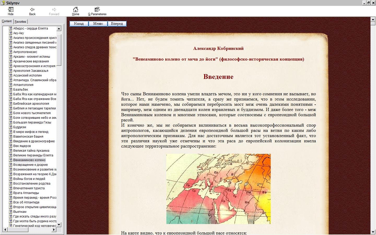Click the topic icon next to Атлантология
The width and height of the screenshot is (376, 235).
[x=10, y=85]
